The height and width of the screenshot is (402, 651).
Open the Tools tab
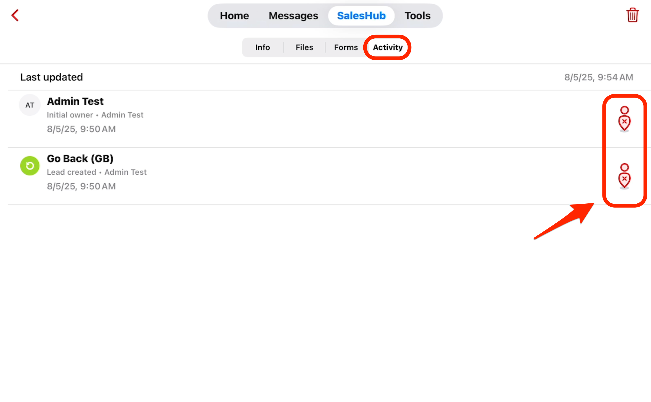coord(417,16)
